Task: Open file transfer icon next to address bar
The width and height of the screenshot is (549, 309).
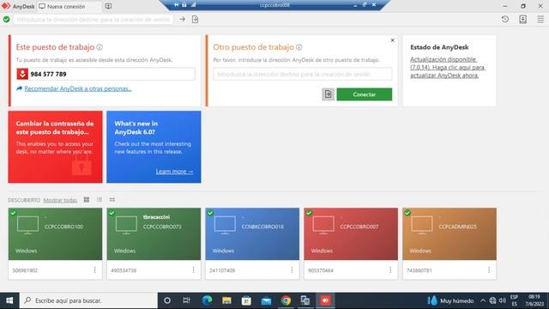Action: [x=195, y=19]
